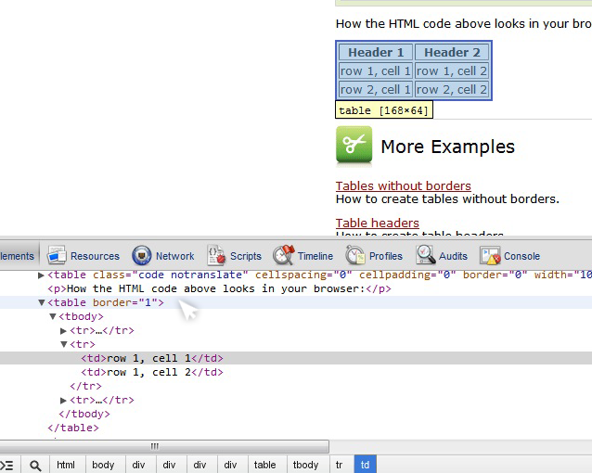Screen dimensions: 592x473
Task: Select the tr breadcrumb
Action: click(339, 465)
